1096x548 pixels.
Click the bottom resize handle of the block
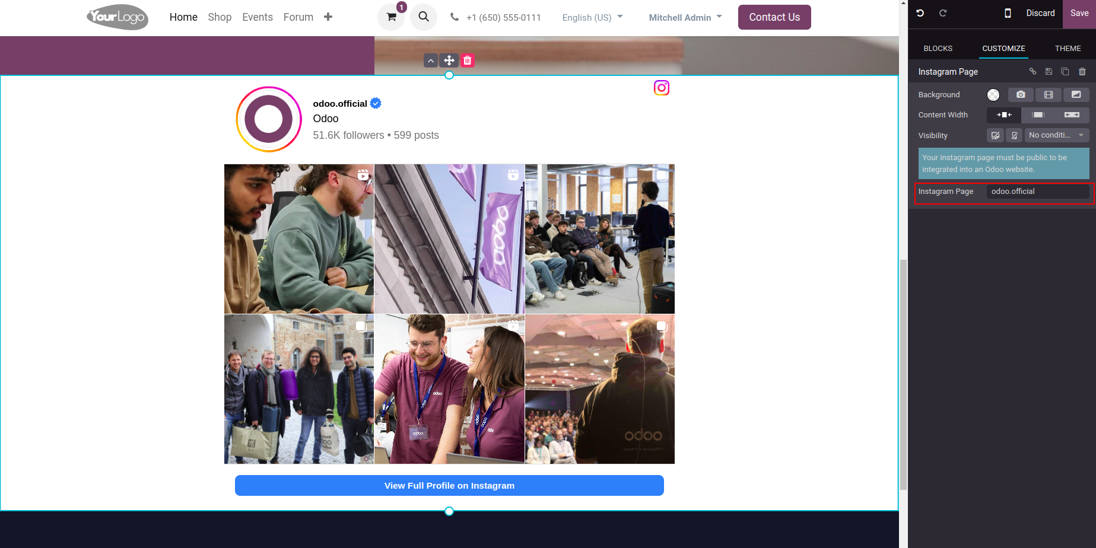pos(449,511)
